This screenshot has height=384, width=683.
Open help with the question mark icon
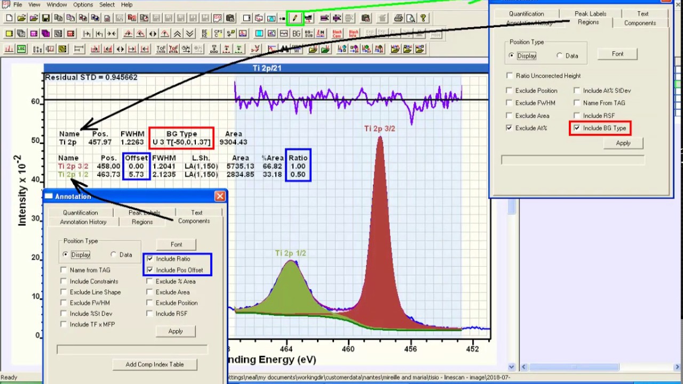point(423,18)
